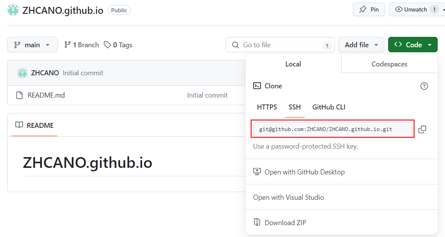Open the 0 Tags link
The height and width of the screenshot is (237, 445).
point(118,45)
